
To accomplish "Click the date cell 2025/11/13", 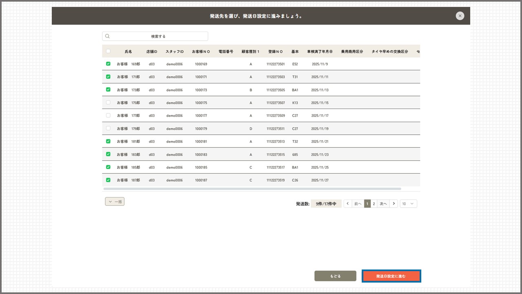I will pos(320,90).
